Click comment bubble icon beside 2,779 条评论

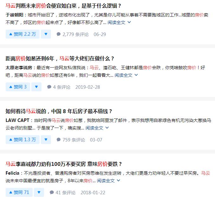tap(59, 34)
